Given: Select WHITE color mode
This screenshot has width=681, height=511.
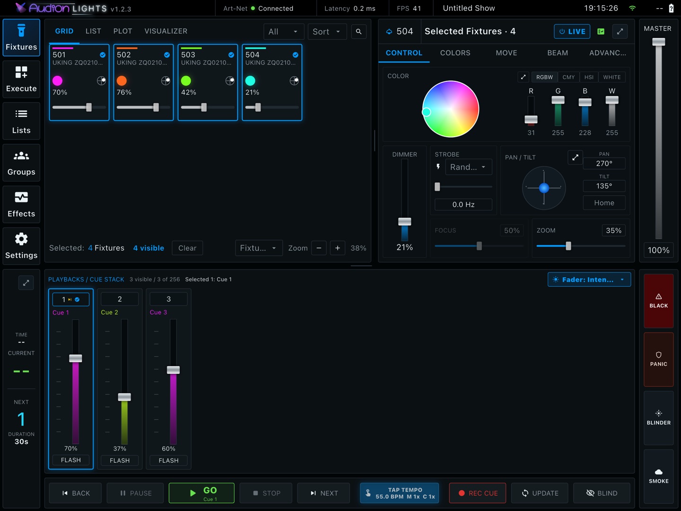Looking at the screenshot, I should 612,77.
